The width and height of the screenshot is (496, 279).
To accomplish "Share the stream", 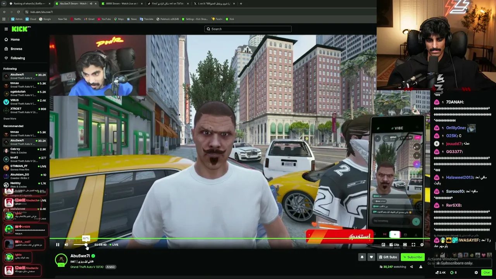I will pyautogui.click(x=412, y=267).
